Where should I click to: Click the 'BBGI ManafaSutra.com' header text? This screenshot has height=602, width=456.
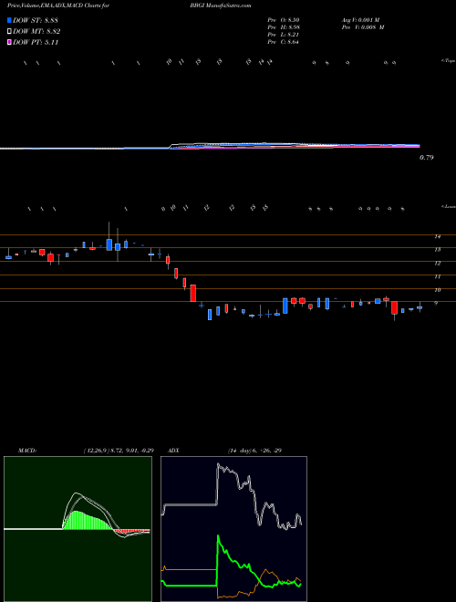[221, 5]
